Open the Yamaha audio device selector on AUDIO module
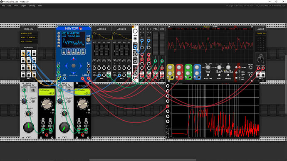 [x=261, y=34]
